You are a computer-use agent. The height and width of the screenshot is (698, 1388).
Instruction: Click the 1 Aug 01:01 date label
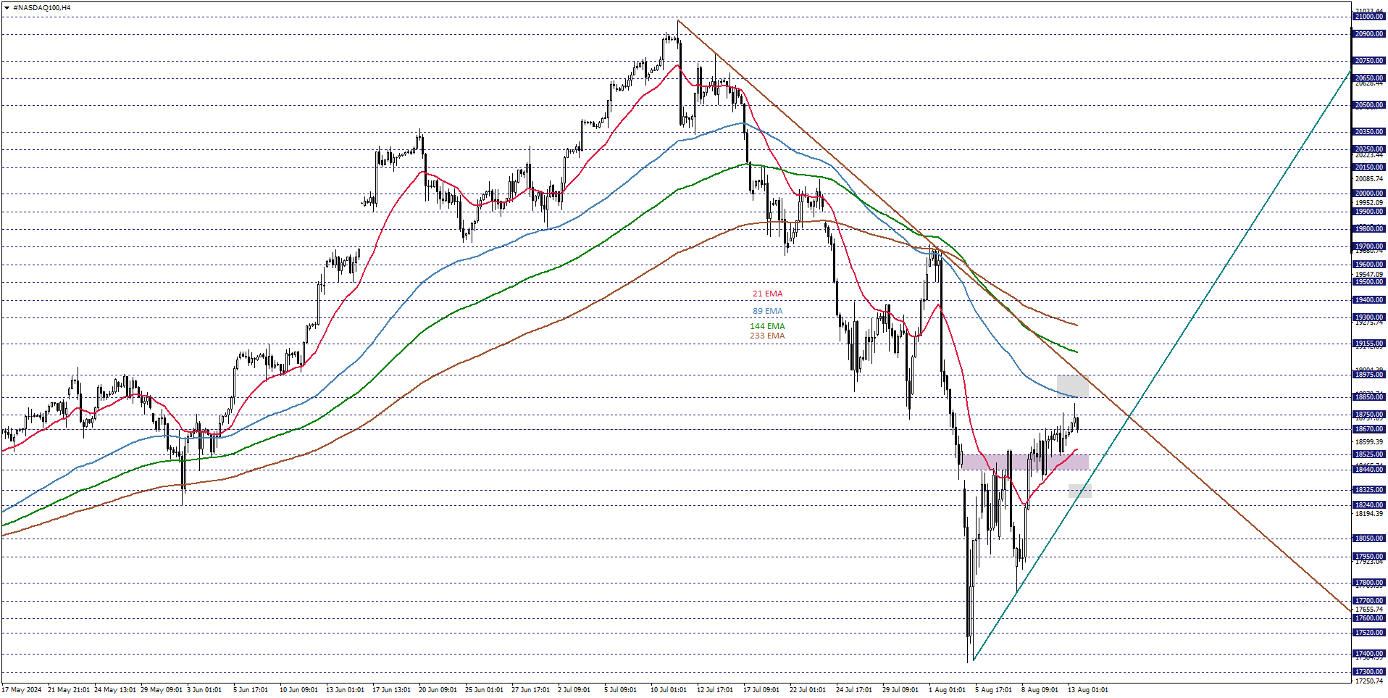point(947,690)
